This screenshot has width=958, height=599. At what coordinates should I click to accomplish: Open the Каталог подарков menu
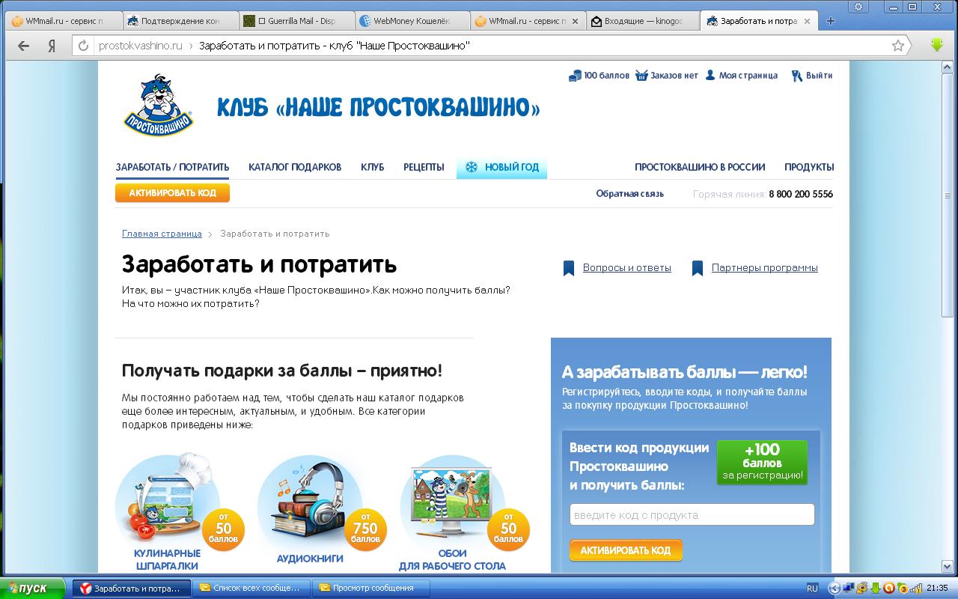point(295,167)
